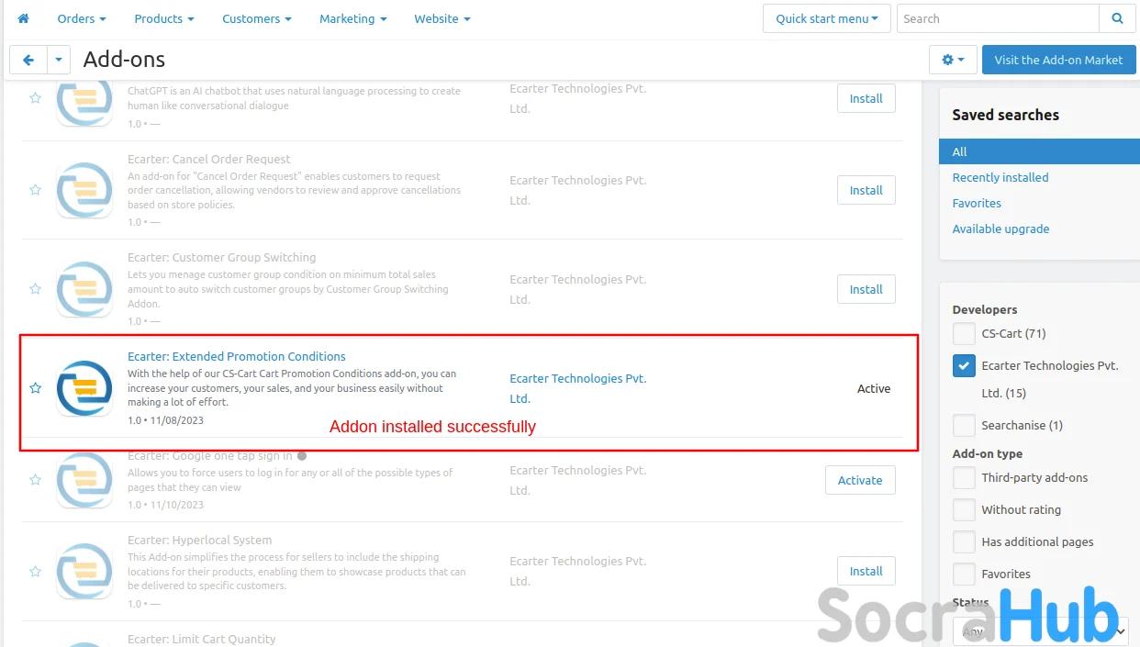Star the Extended Promotion Conditions add-on
1140x647 pixels.
[35, 388]
